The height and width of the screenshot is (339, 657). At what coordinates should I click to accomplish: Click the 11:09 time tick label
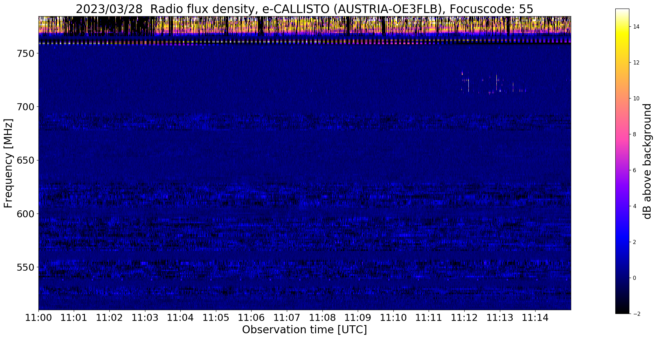358,318
